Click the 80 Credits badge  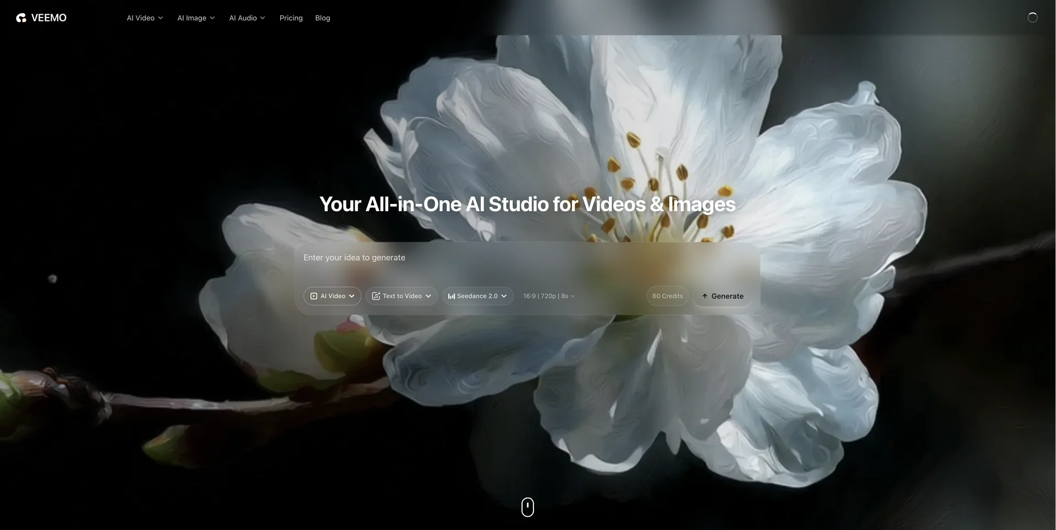click(x=667, y=296)
